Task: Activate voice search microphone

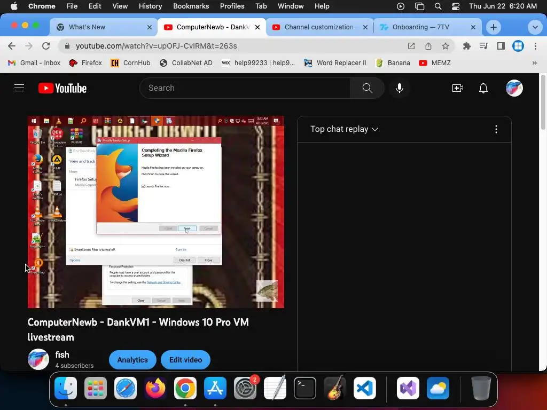Action: [400, 88]
